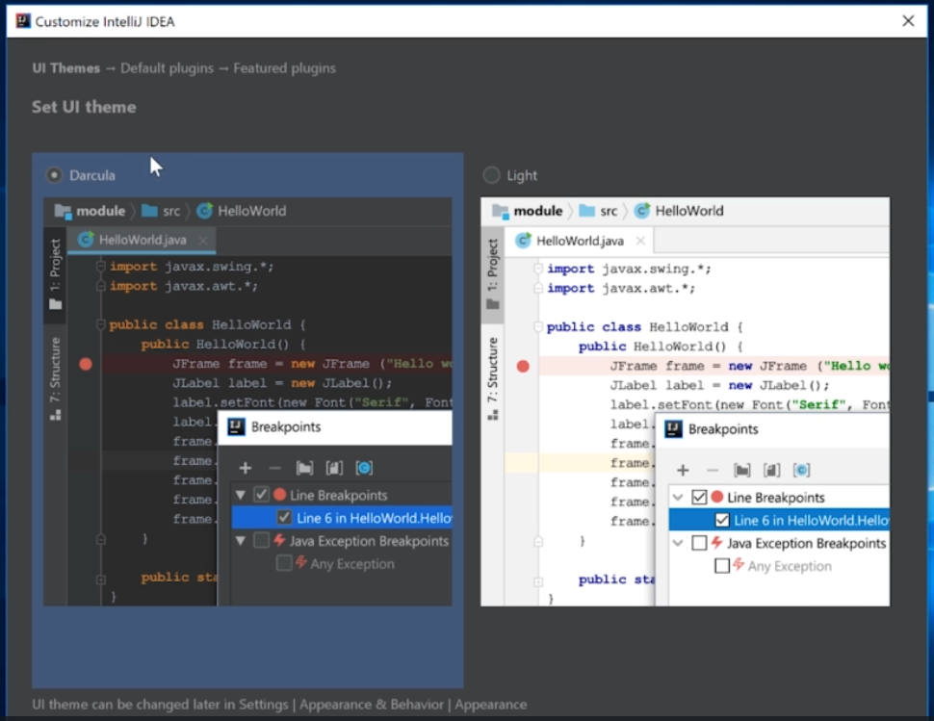Collapse Line Breakpoints node in Darcula preview

pos(241,495)
